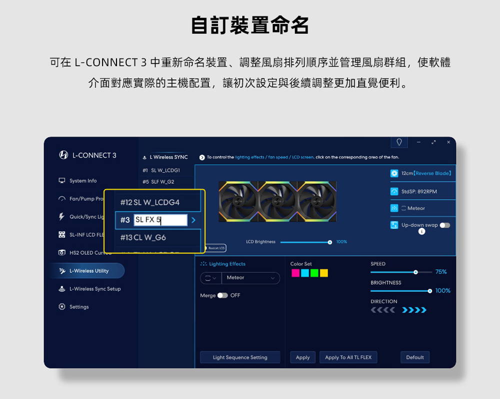Viewport: 500px width, 399px height.
Task: Click the SL FX 5 name input field
Action: (160, 220)
